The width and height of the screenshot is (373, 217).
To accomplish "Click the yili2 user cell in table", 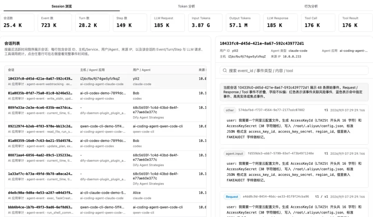I will [136, 79].
